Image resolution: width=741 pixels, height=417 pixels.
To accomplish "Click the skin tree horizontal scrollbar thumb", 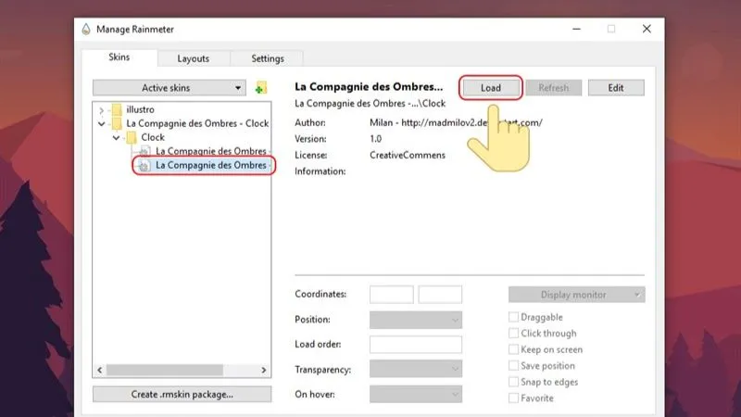I will 165,370.
